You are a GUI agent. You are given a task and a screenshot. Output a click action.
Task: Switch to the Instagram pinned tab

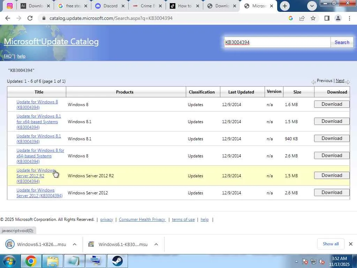[9, 6]
